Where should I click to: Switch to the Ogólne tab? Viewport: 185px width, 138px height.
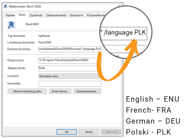pyautogui.click(x=10, y=15)
